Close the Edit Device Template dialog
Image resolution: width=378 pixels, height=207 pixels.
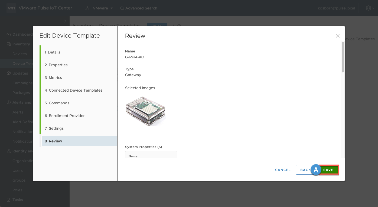(x=337, y=36)
